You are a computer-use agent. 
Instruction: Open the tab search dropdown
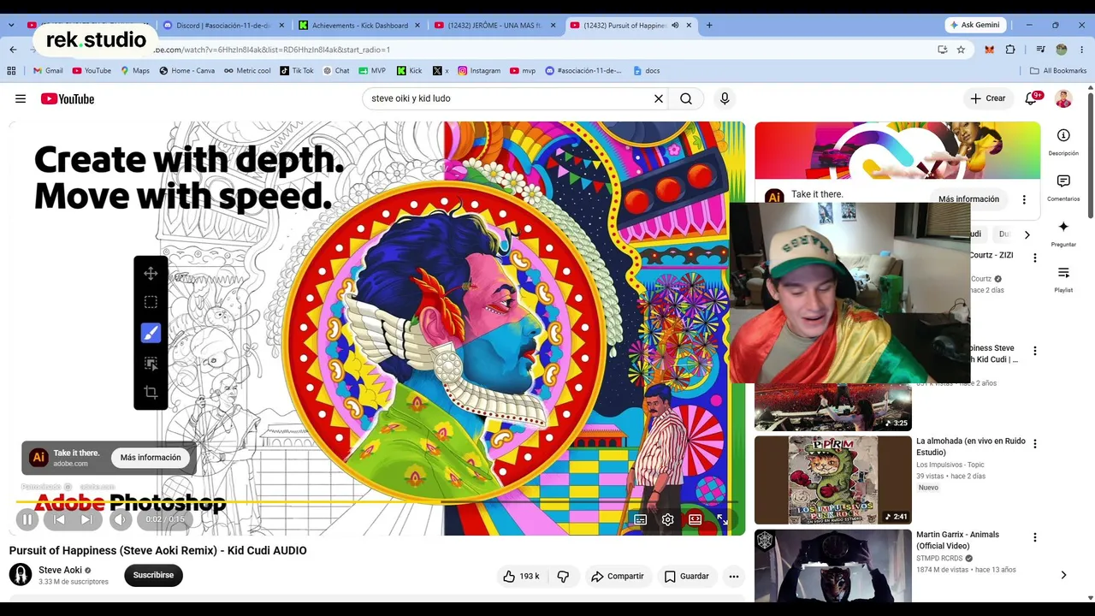11,26
